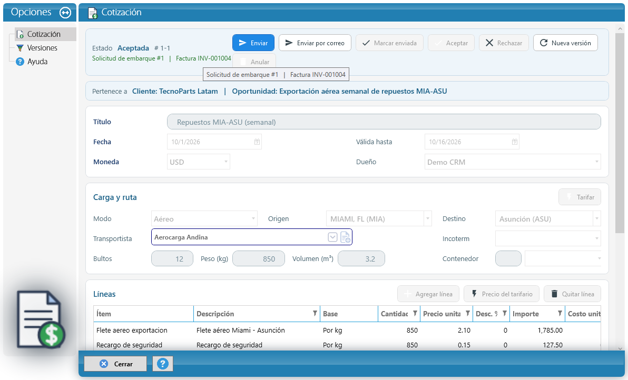The width and height of the screenshot is (628, 380).
Task: Open the Moneda USD dropdown
Action: point(199,162)
